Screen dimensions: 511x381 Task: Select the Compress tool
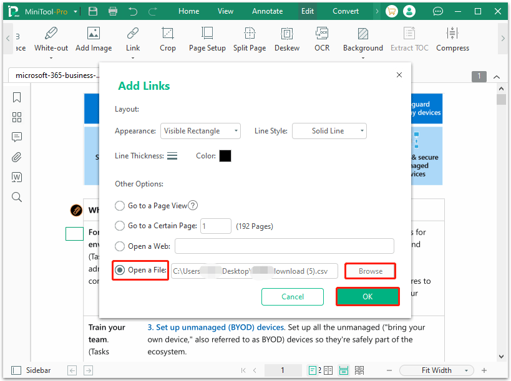point(453,39)
